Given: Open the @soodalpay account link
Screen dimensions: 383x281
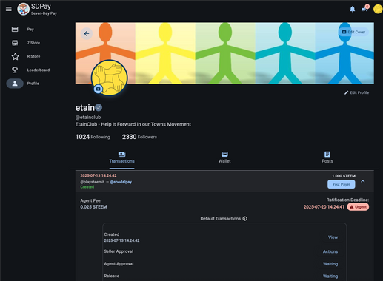Looking at the screenshot, I should (121, 182).
